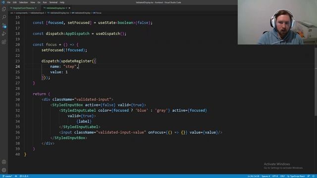Open the File menu
317x178 pixels.
pos(8,2)
